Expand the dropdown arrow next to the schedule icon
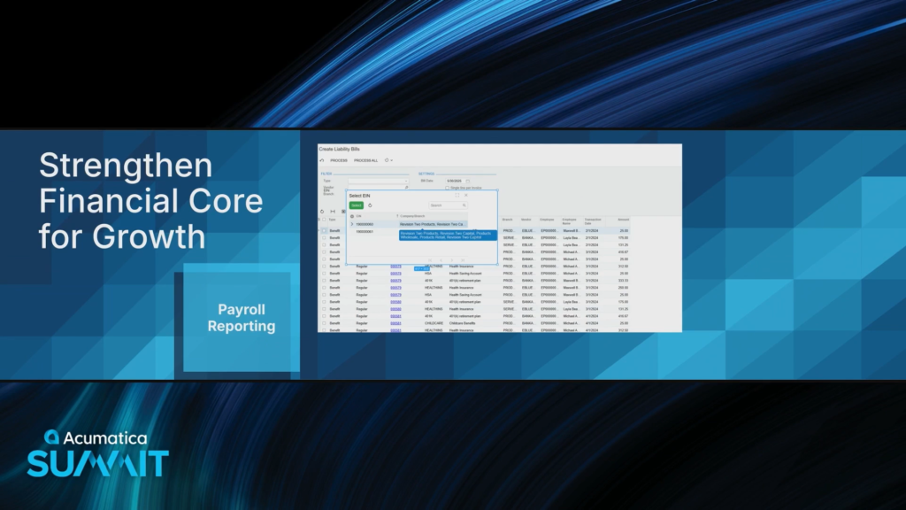This screenshot has height=510, width=906. click(392, 160)
